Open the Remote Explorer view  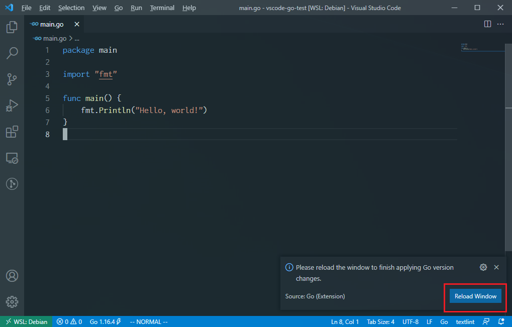[x=12, y=158]
